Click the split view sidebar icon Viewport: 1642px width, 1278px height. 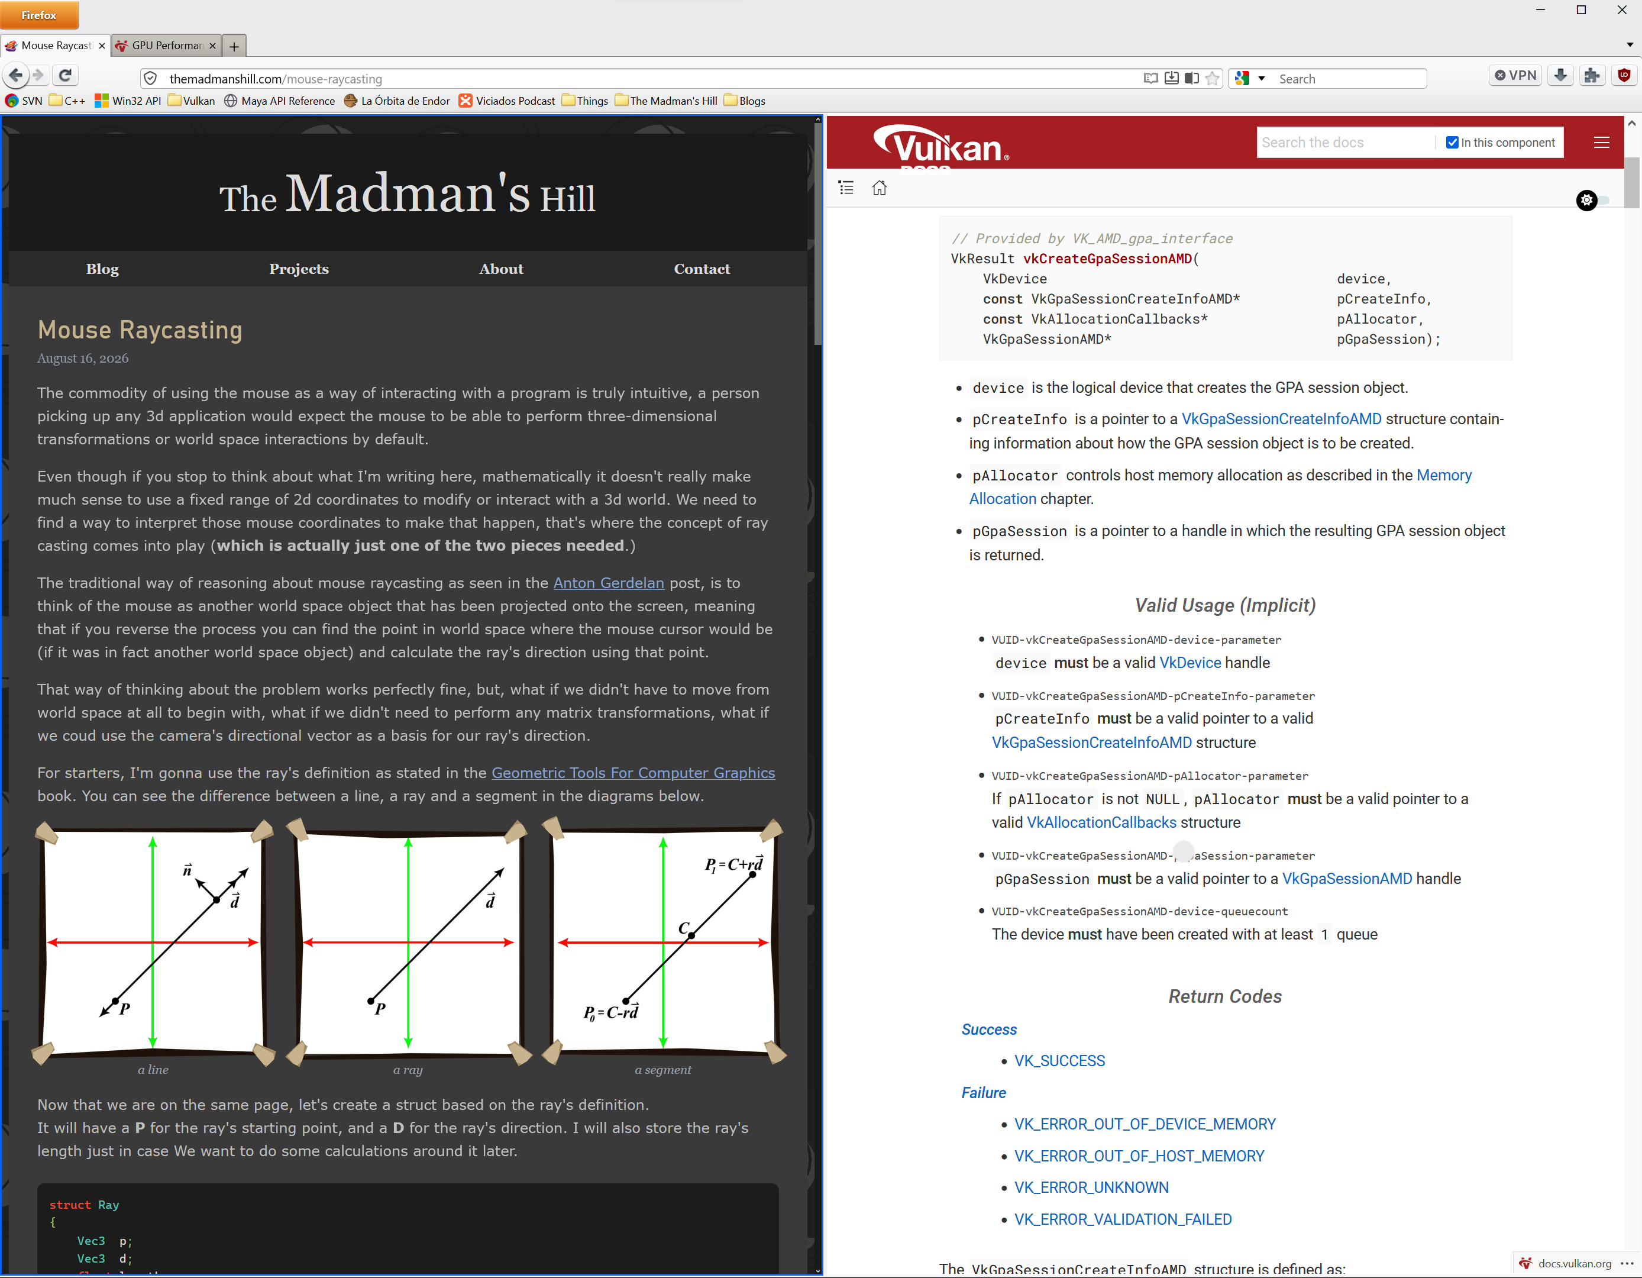click(x=1192, y=78)
